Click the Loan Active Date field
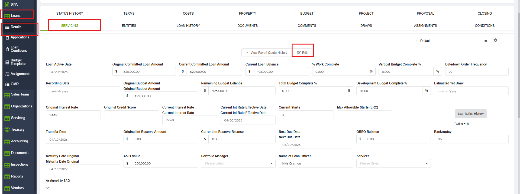 [77, 72]
